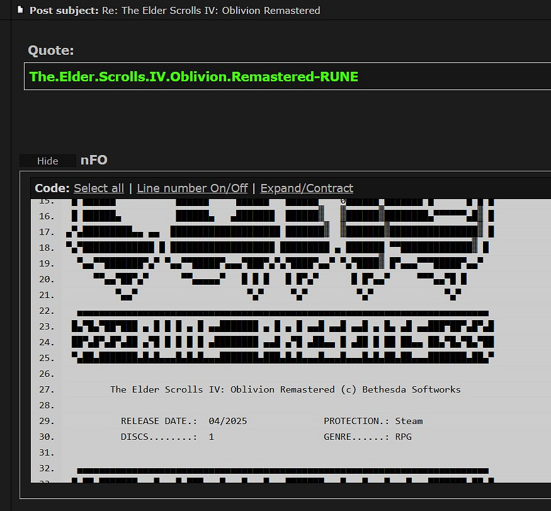Click the post icon beside Post subject
This screenshot has width=551, height=511.
[x=20, y=10]
